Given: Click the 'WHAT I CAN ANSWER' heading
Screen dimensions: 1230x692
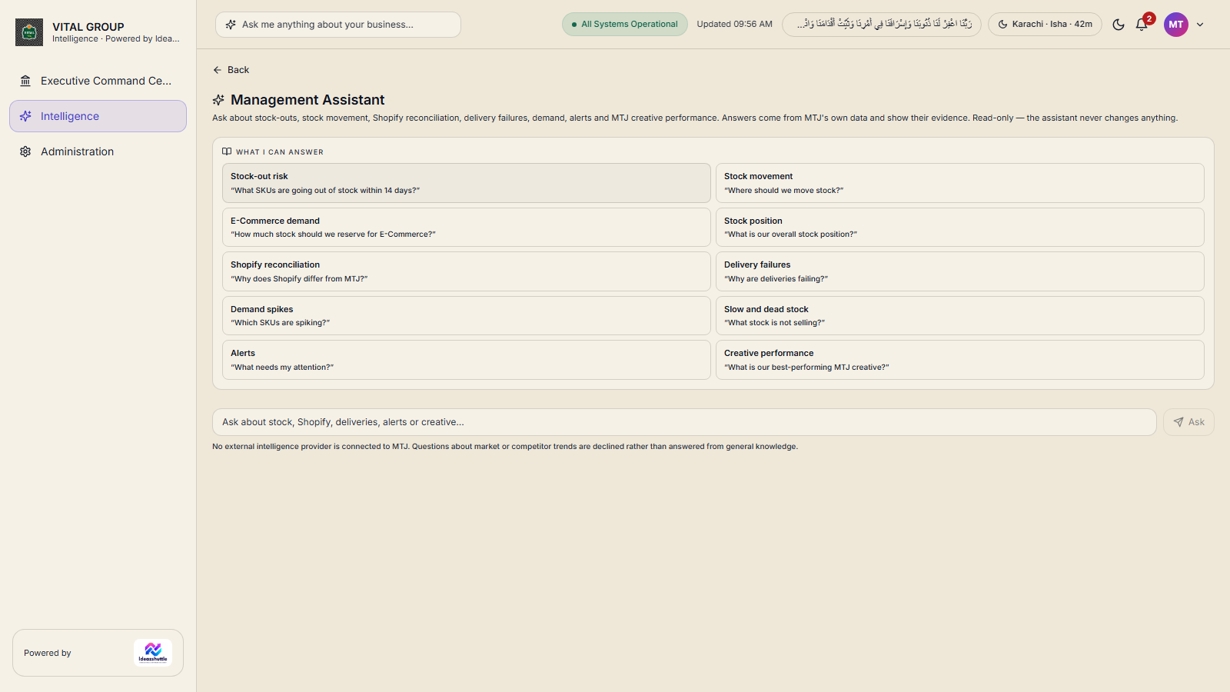Looking at the screenshot, I should 279,152.
